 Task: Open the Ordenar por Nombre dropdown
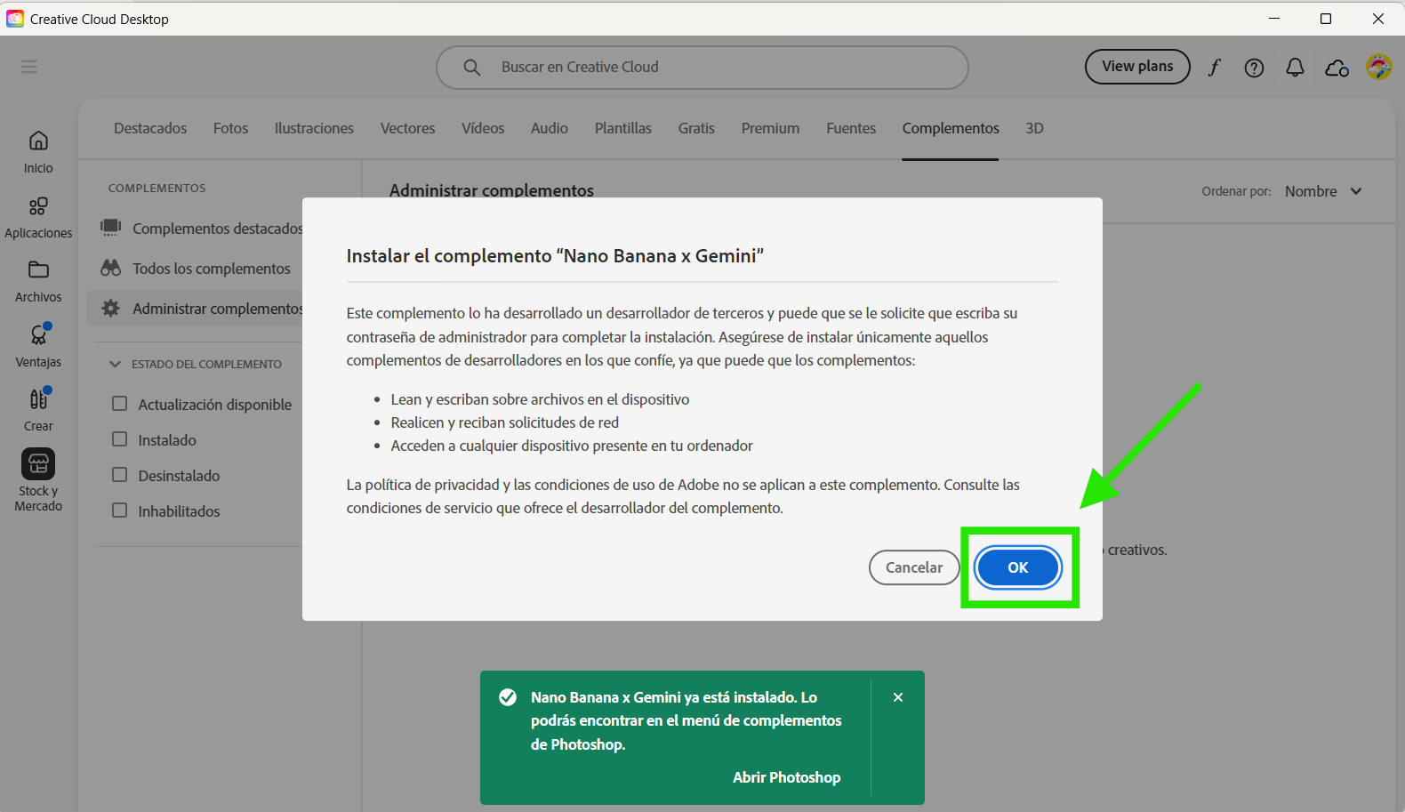pos(1323,191)
